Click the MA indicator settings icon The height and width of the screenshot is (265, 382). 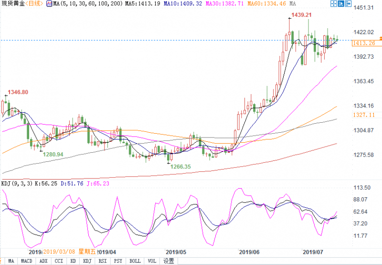50,4
